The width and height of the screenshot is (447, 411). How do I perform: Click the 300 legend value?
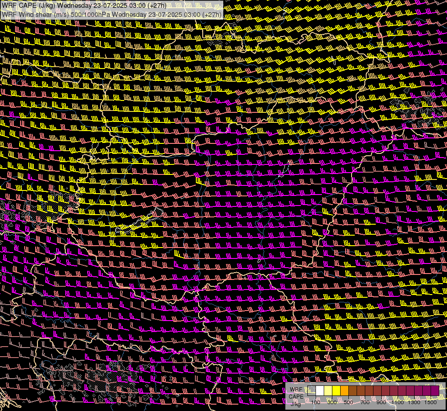click(332, 402)
